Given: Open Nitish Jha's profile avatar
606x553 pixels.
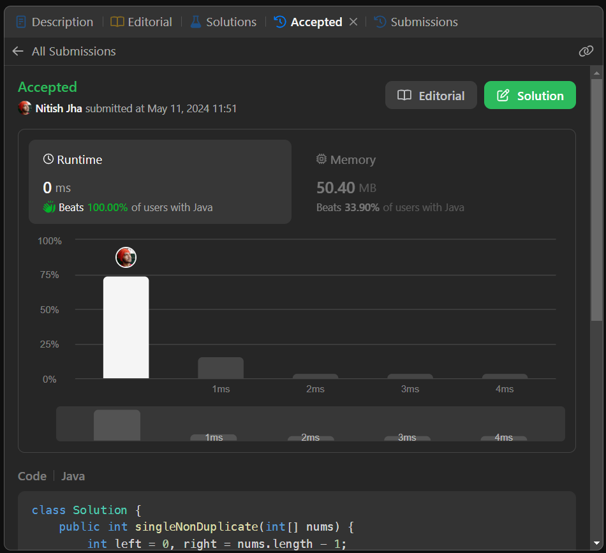Looking at the screenshot, I should click(x=25, y=108).
